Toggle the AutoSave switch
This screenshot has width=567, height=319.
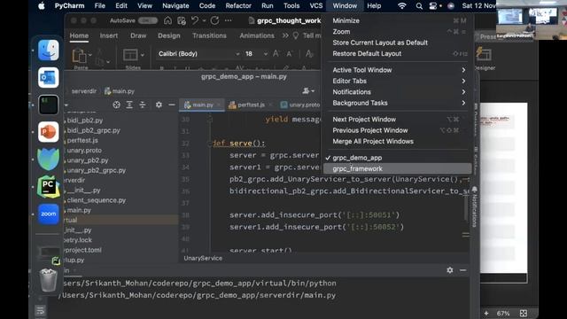[x=148, y=20]
